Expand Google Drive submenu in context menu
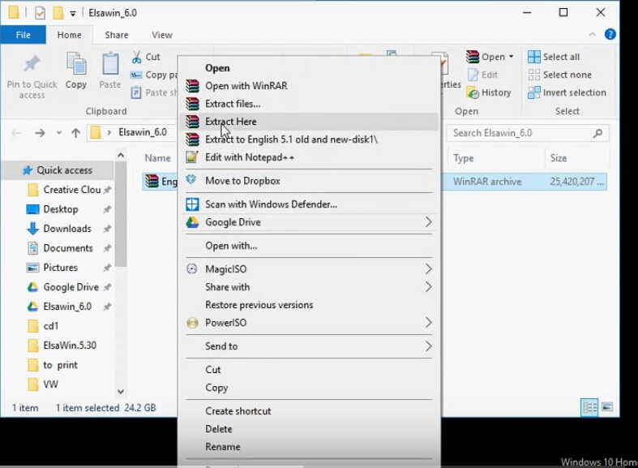Viewport: 638px width, 468px height. coord(428,222)
